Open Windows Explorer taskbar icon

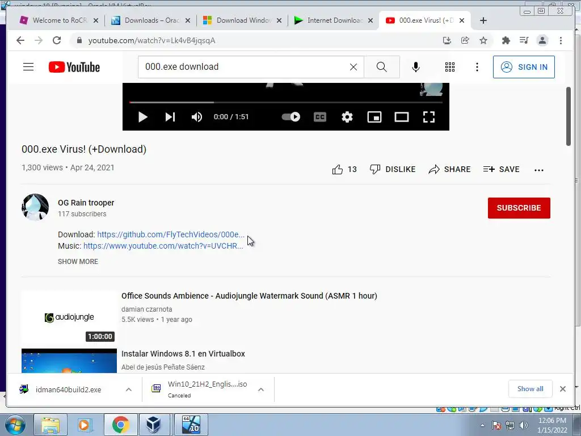tap(50, 425)
